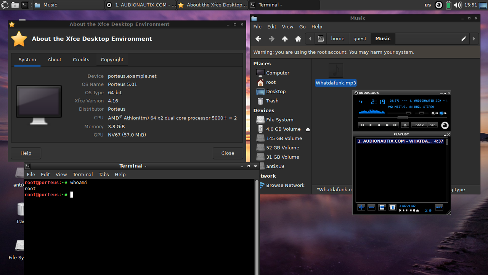This screenshot has width=488, height=275.
Task: Pause playback in Audacious main window
Action: click(379, 125)
